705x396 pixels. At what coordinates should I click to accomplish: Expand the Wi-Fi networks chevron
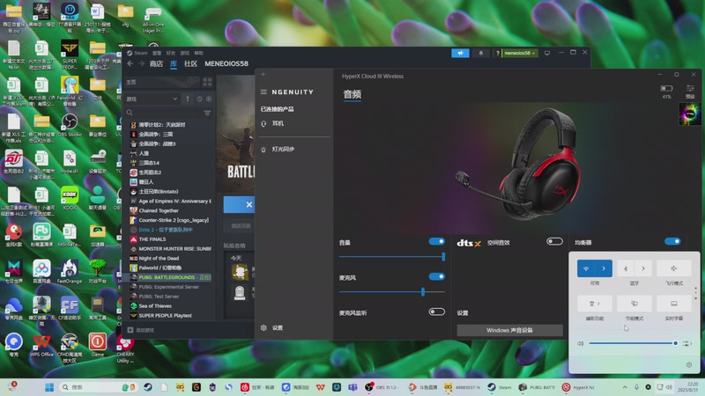604,268
